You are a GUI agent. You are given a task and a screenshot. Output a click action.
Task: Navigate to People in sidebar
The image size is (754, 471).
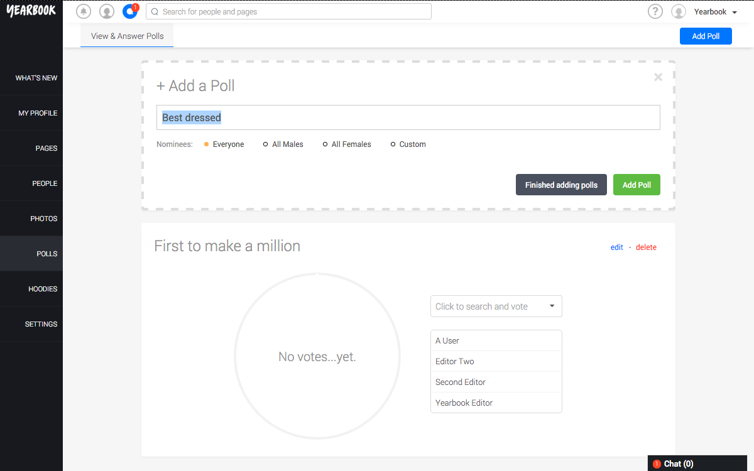click(x=31, y=183)
